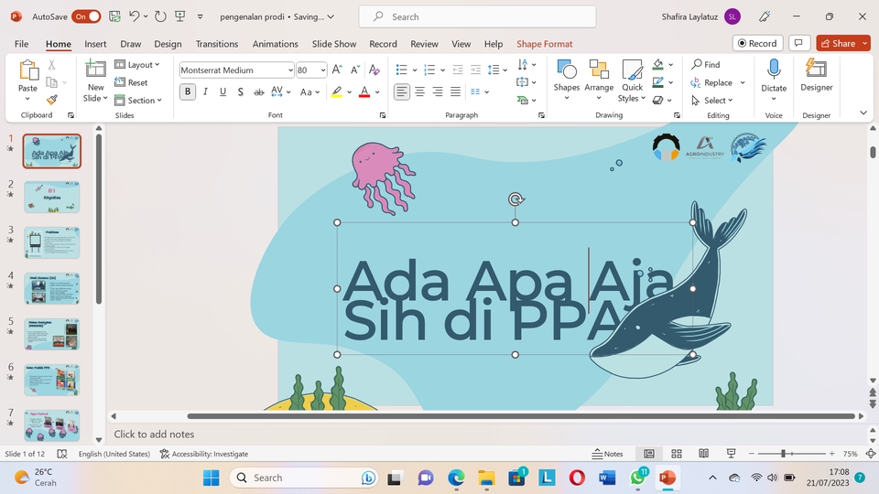Click the Undo arrow in title bar
Screen dimensions: 879x494
point(134,16)
